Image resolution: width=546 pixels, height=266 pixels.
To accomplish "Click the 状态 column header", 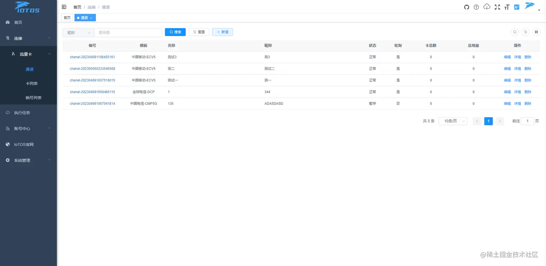I will tap(372, 45).
